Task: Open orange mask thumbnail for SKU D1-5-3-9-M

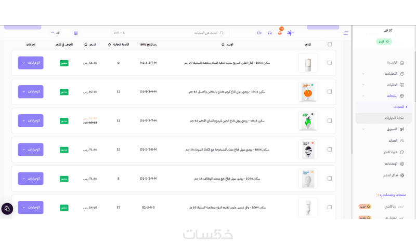Action: [x=308, y=92]
